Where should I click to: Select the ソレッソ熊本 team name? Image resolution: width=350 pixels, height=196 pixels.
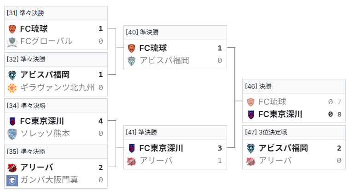[45, 134]
